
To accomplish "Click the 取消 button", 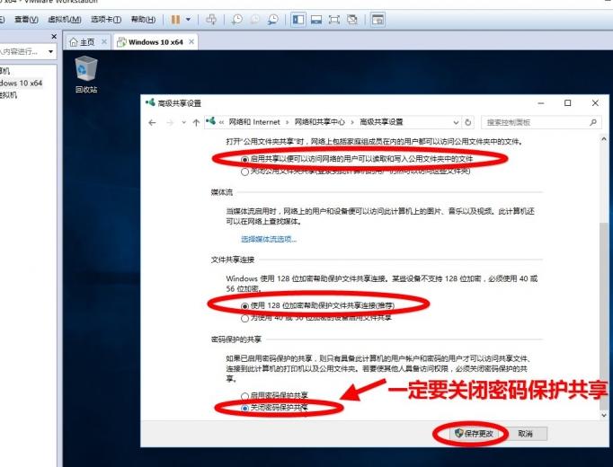I will click(526, 434).
